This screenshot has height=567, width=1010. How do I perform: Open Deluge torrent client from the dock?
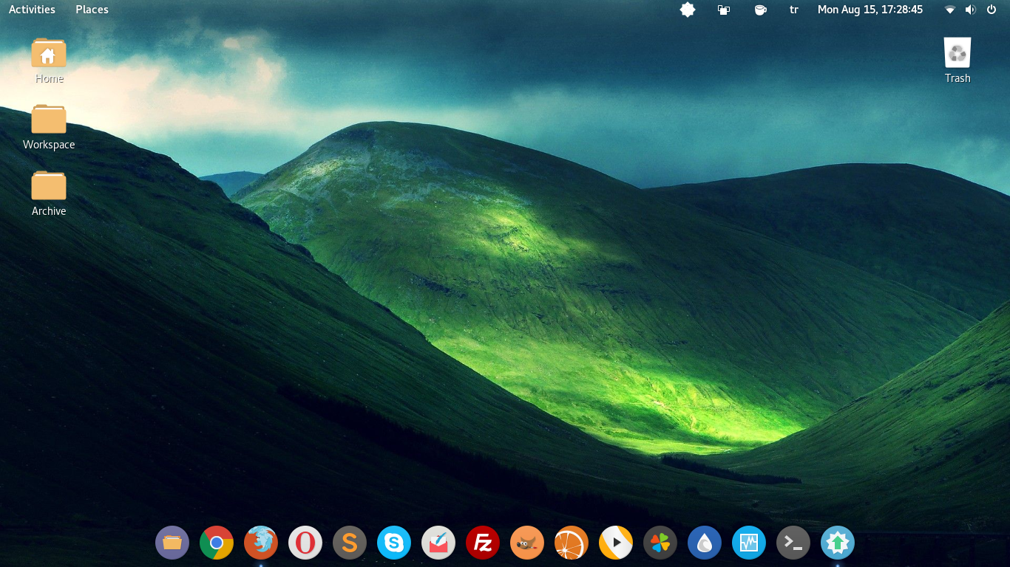click(x=705, y=543)
